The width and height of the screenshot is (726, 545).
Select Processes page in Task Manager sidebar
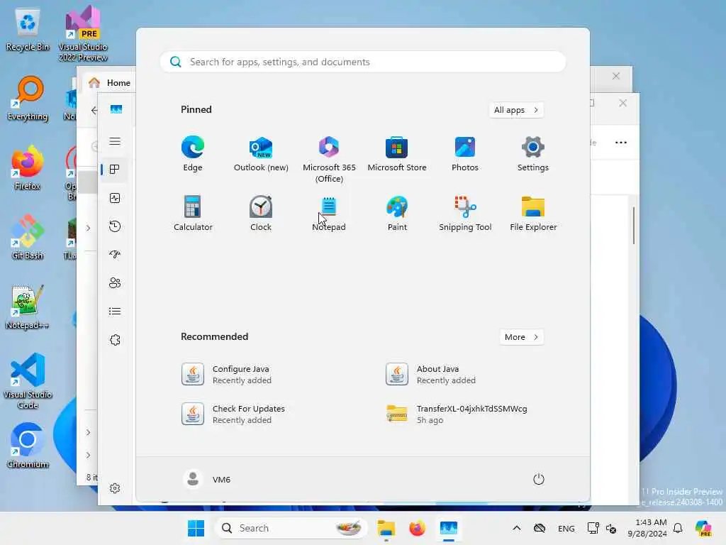[115, 170]
